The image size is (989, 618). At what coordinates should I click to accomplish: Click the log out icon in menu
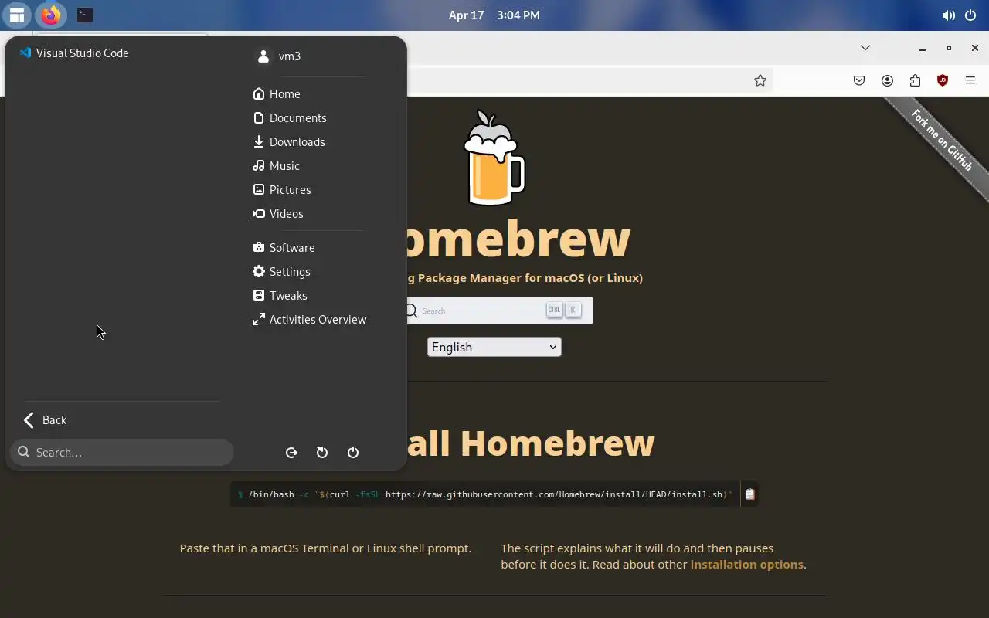[291, 453]
